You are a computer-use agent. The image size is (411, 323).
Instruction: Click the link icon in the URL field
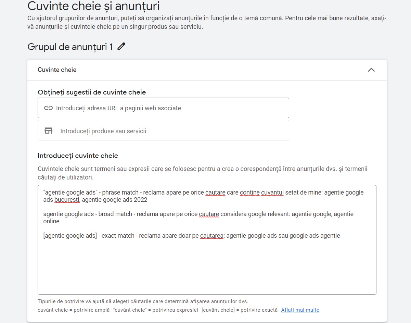click(48, 108)
